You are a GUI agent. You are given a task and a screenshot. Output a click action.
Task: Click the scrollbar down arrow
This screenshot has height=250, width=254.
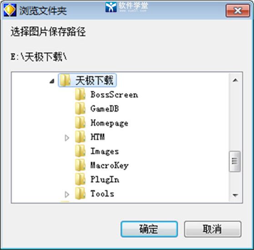235,195
